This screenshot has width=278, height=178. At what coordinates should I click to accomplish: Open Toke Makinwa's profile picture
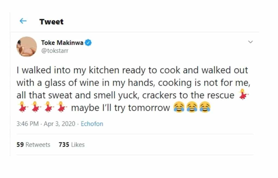(27, 47)
